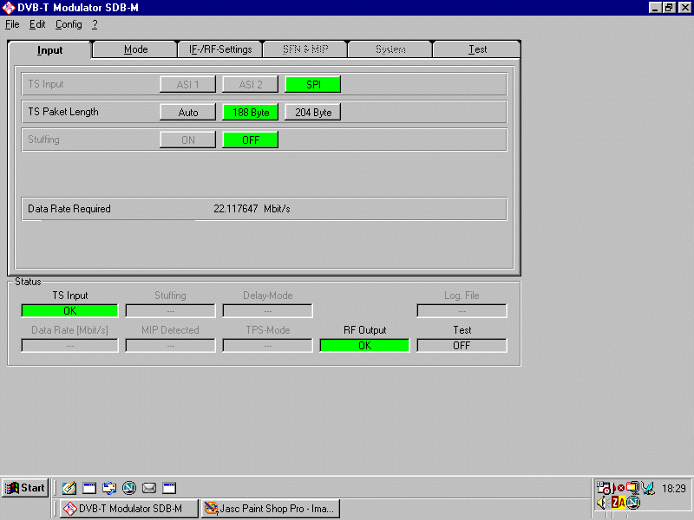Viewport: 694px width, 520px height.
Task: Select SPI as TS input
Action: click(x=312, y=84)
